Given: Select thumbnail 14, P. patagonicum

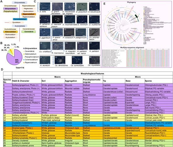Looking at the screenshot, I should (x=81, y=32).
